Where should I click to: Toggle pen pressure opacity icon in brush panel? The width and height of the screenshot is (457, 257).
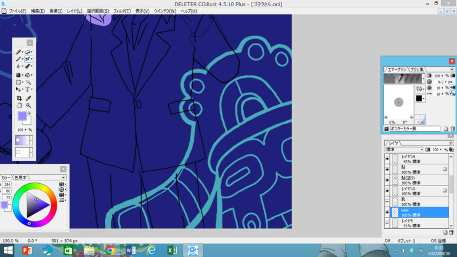[x=452, y=76]
